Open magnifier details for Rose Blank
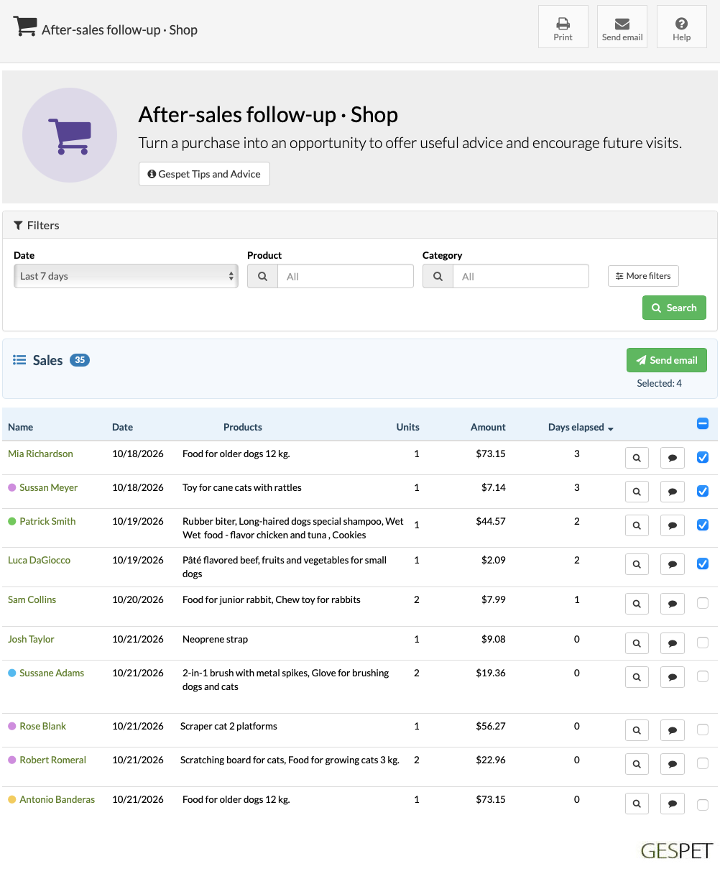This screenshot has height=874, width=720. [637, 730]
